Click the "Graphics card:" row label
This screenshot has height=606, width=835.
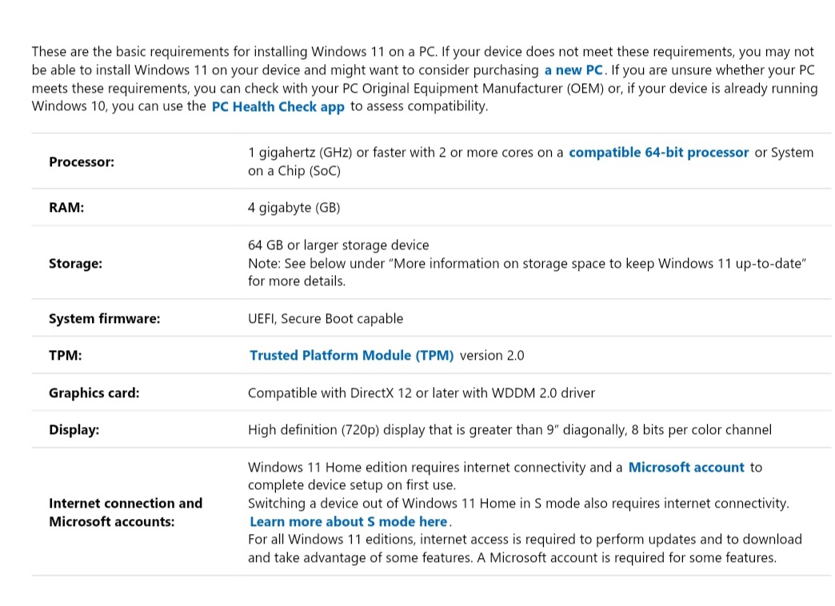[94, 393]
